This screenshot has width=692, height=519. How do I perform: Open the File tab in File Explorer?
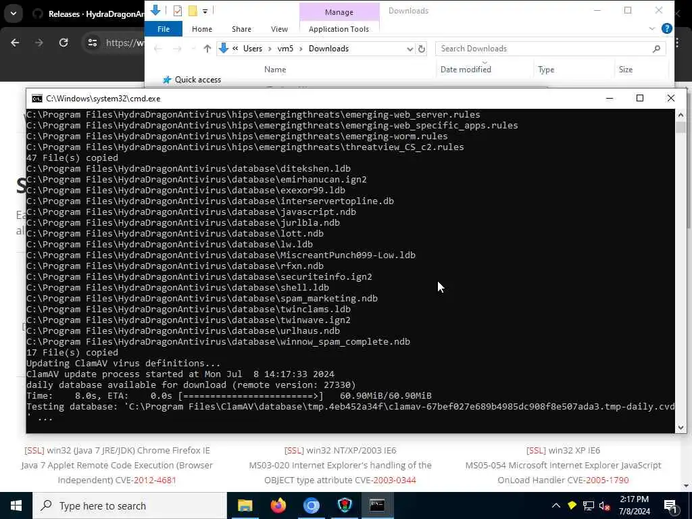tap(164, 29)
